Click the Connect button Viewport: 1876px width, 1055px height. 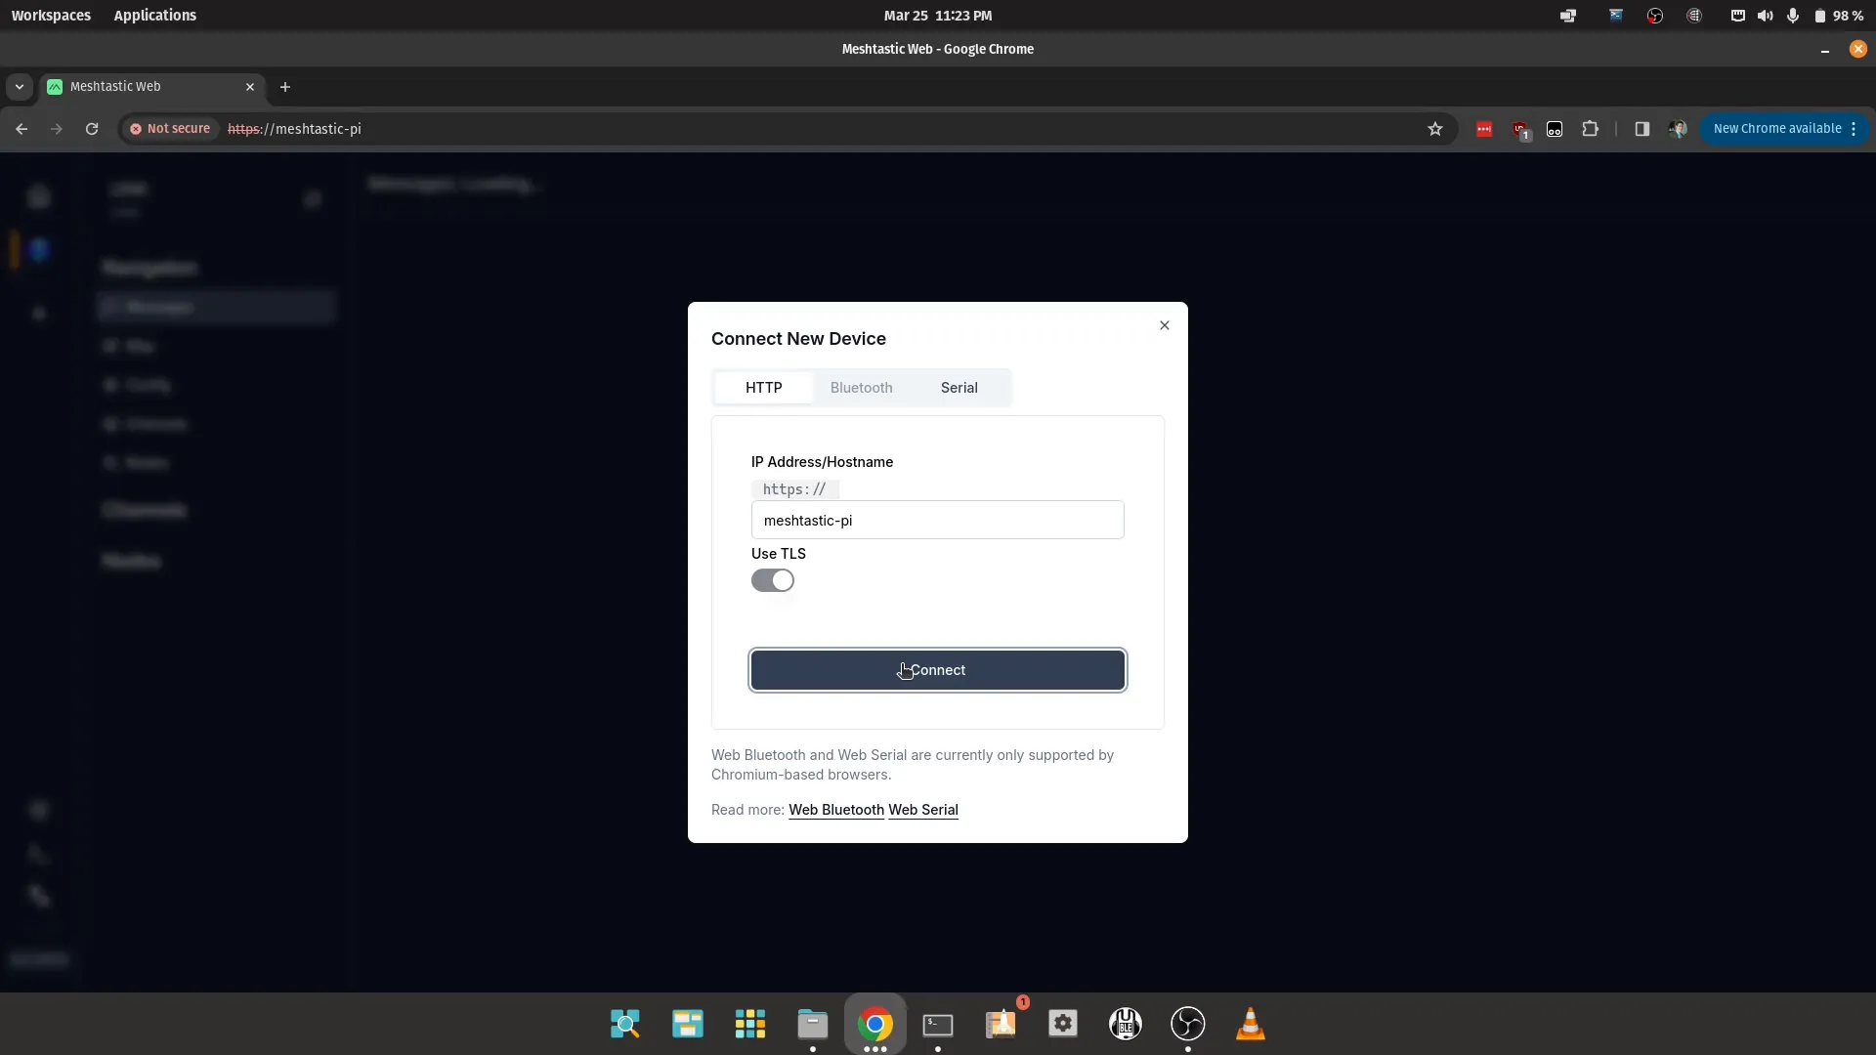coord(937,670)
